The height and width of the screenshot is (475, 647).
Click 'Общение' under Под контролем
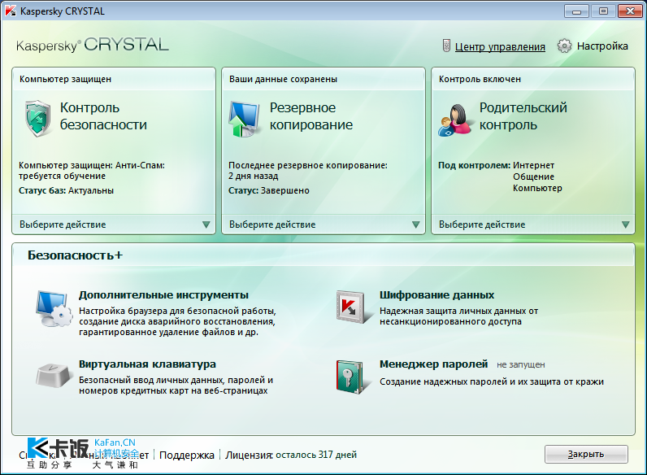click(533, 176)
